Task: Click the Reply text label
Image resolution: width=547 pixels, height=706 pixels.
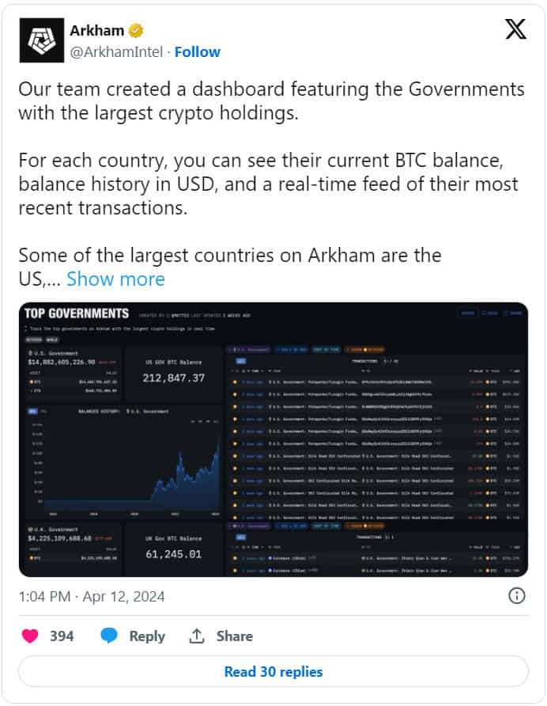Action: [147, 636]
